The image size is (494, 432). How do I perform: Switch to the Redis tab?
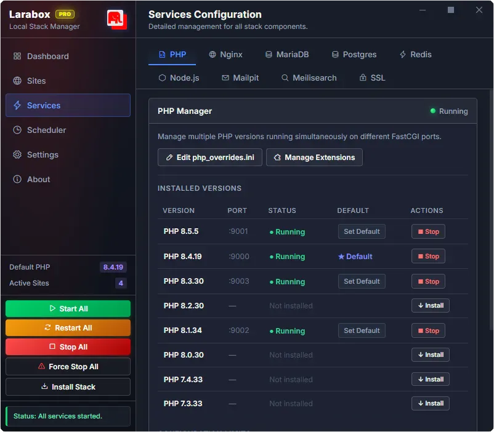click(415, 55)
